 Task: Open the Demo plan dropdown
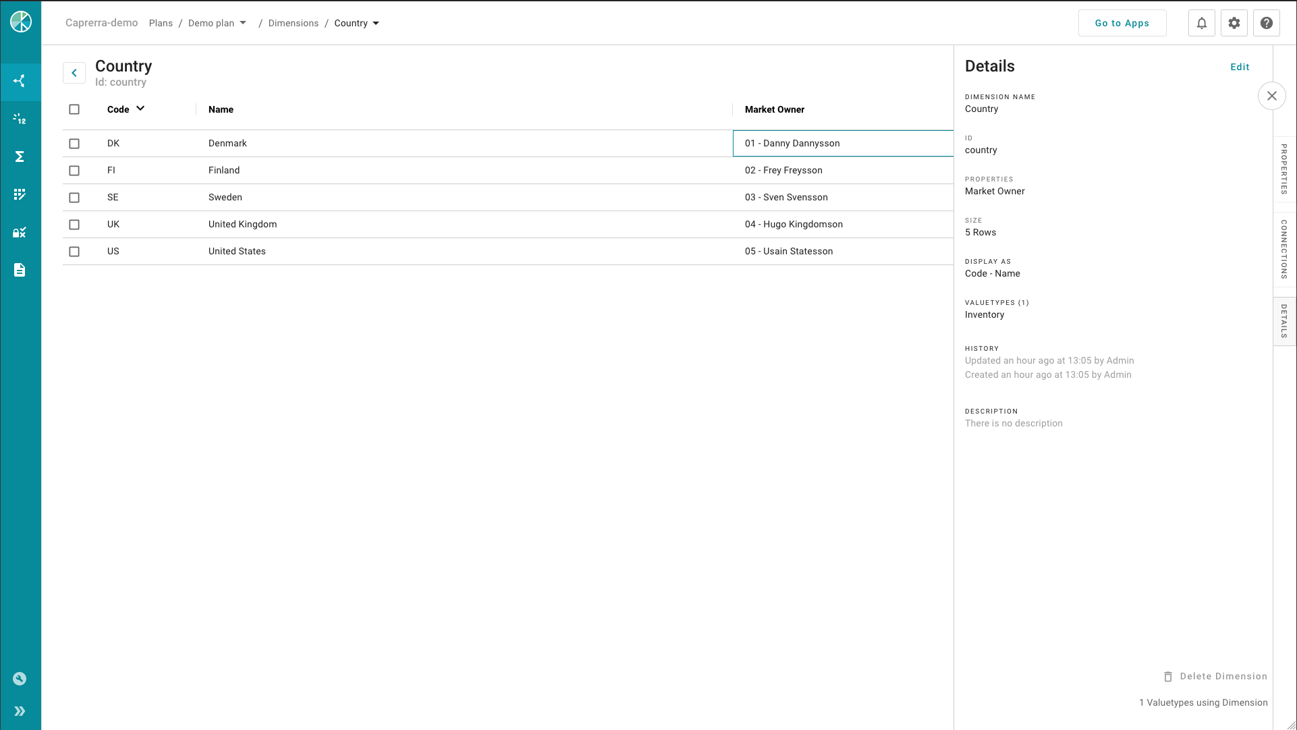click(242, 22)
